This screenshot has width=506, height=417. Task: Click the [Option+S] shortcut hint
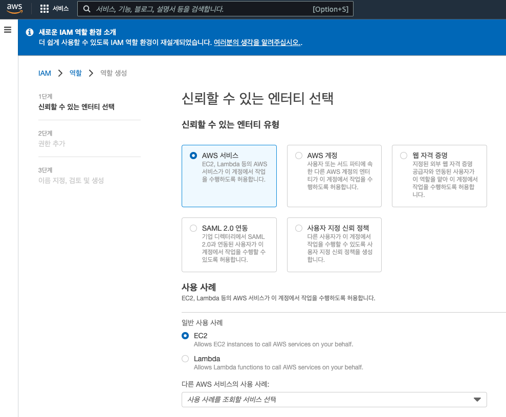pos(331,9)
